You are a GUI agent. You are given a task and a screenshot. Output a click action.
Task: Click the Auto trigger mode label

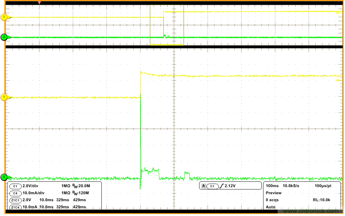point(271,207)
